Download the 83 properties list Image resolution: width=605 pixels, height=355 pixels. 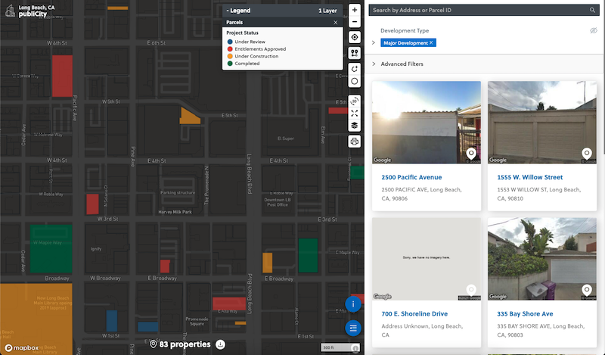click(220, 344)
